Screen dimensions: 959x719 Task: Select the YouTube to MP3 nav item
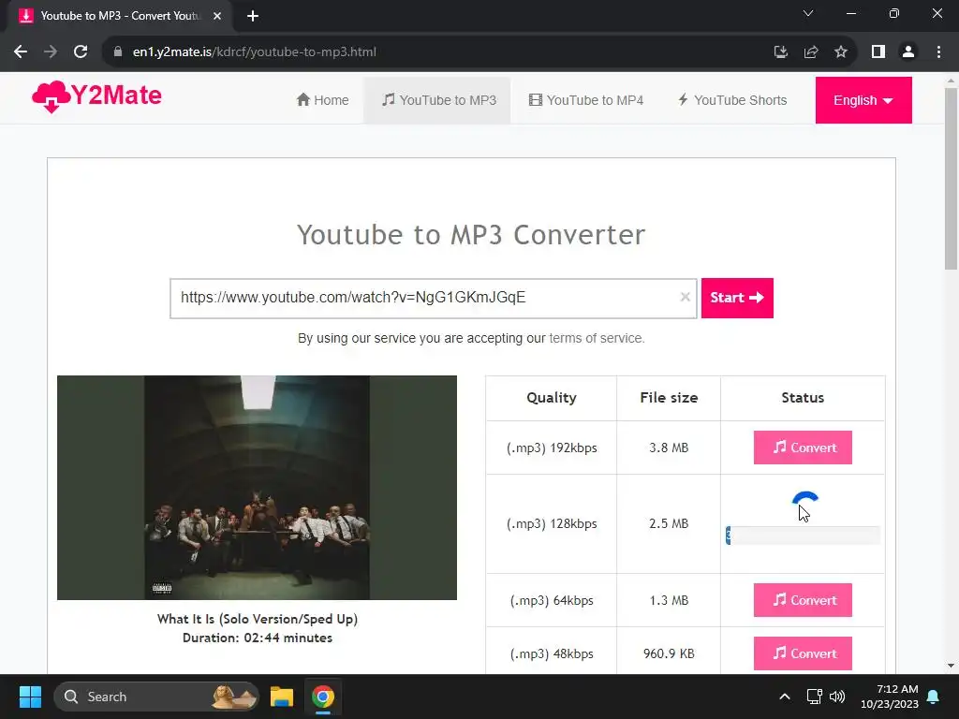438,100
